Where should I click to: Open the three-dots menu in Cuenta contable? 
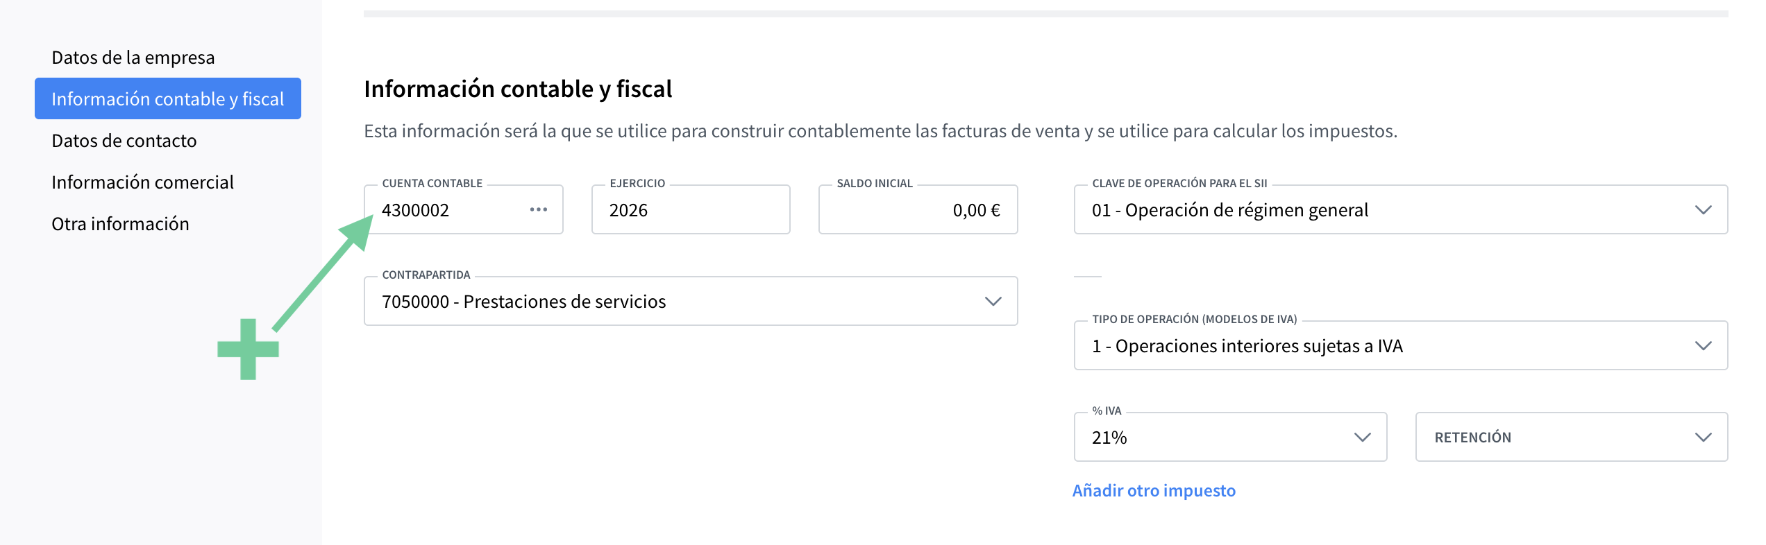(539, 209)
